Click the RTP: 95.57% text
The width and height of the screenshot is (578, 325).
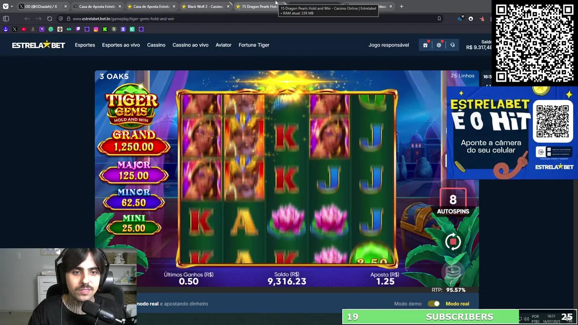pyautogui.click(x=448, y=290)
